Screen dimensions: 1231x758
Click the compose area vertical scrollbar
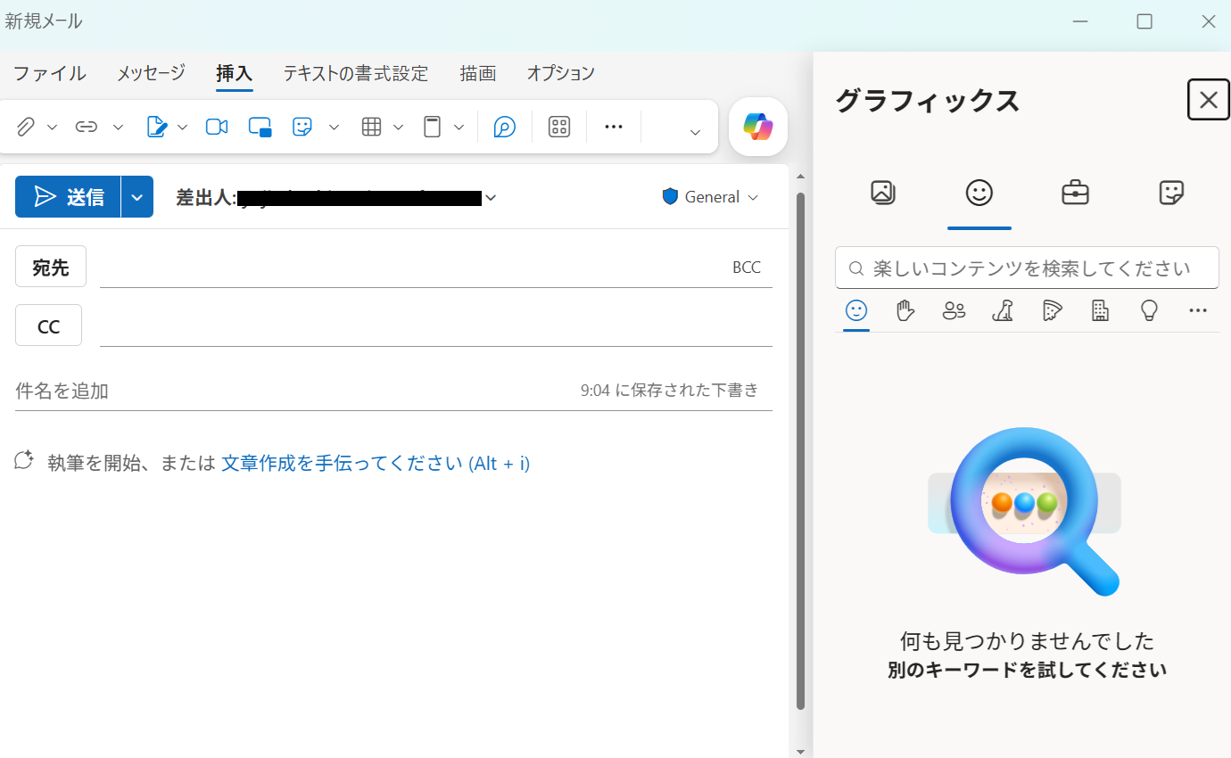click(800, 450)
